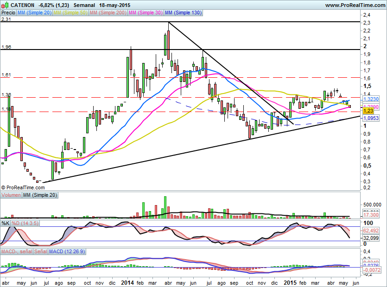Click the 1,23 current price tag
The height and width of the screenshot is (287, 387).
368,111
